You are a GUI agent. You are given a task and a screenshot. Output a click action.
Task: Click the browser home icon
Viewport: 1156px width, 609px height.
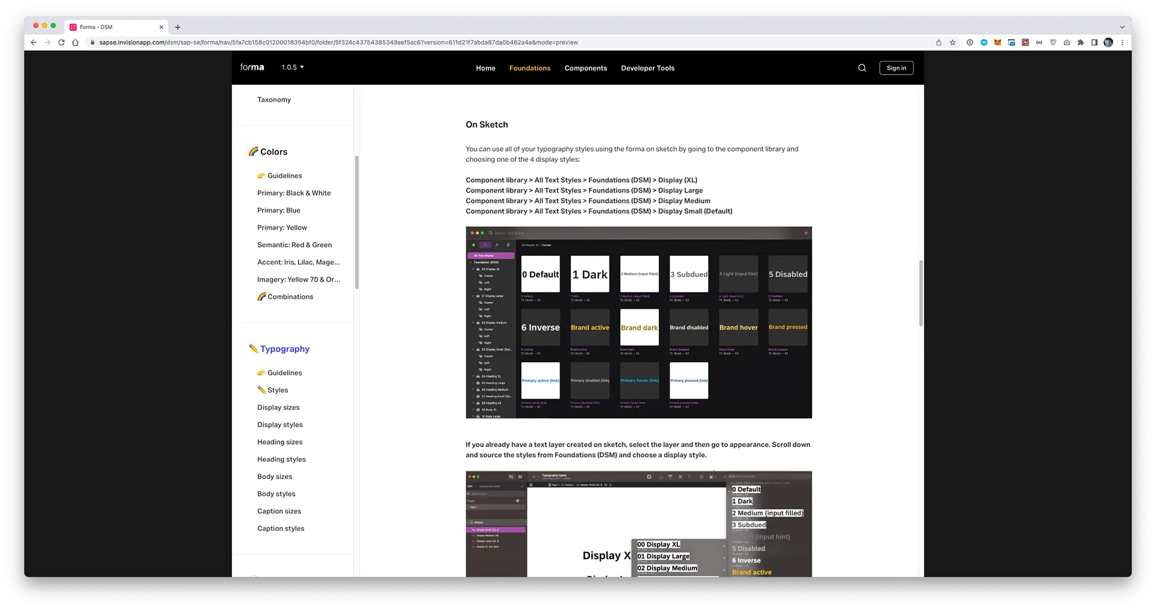tap(75, 43)
